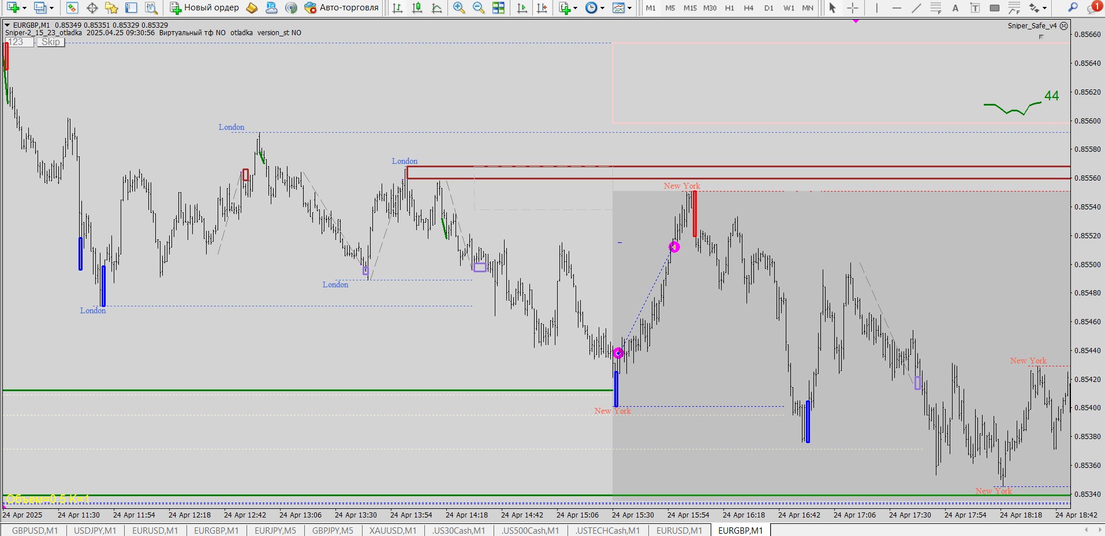Click the tile windows icon
This screenshot has width=1105, height=536.
498,8
